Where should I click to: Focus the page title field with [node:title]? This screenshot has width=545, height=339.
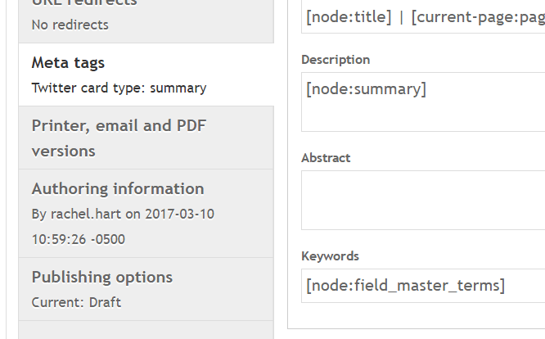[x=422, y=17]
